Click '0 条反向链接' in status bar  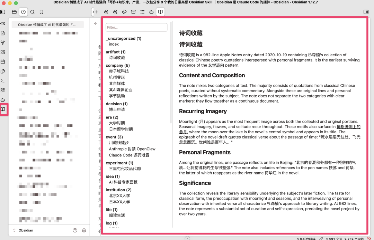306,239
